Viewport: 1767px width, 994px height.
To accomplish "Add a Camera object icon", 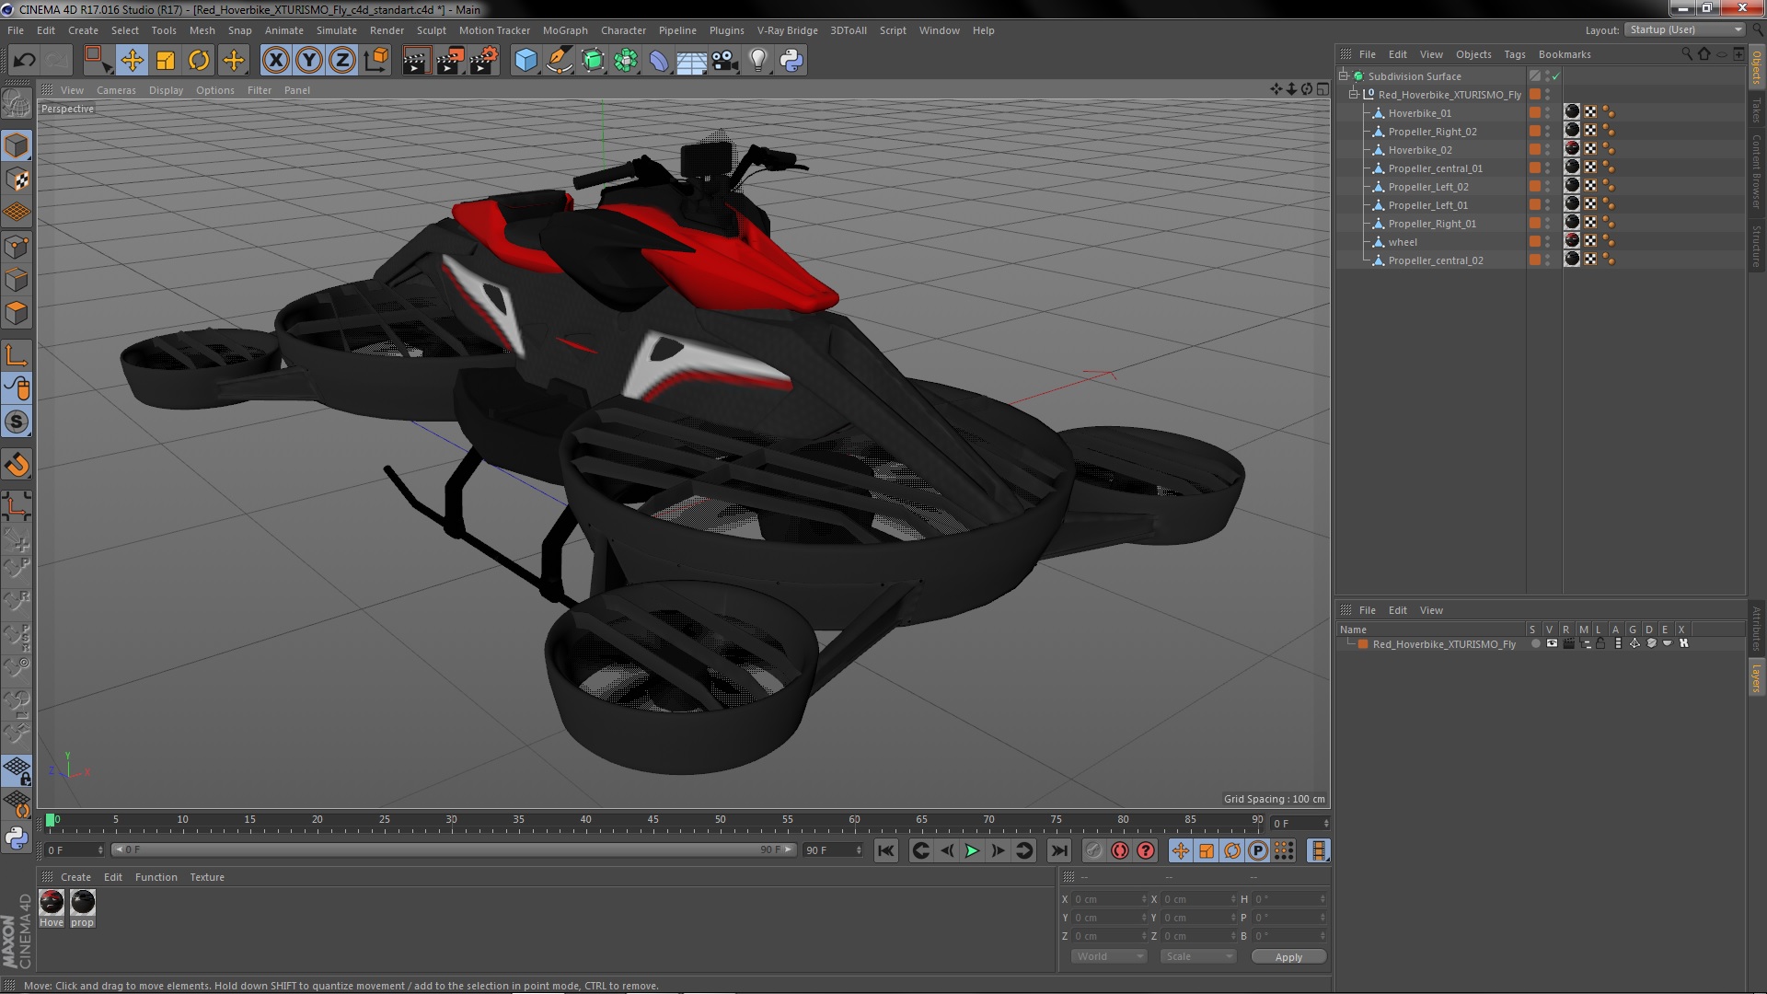I will point(724,61).
